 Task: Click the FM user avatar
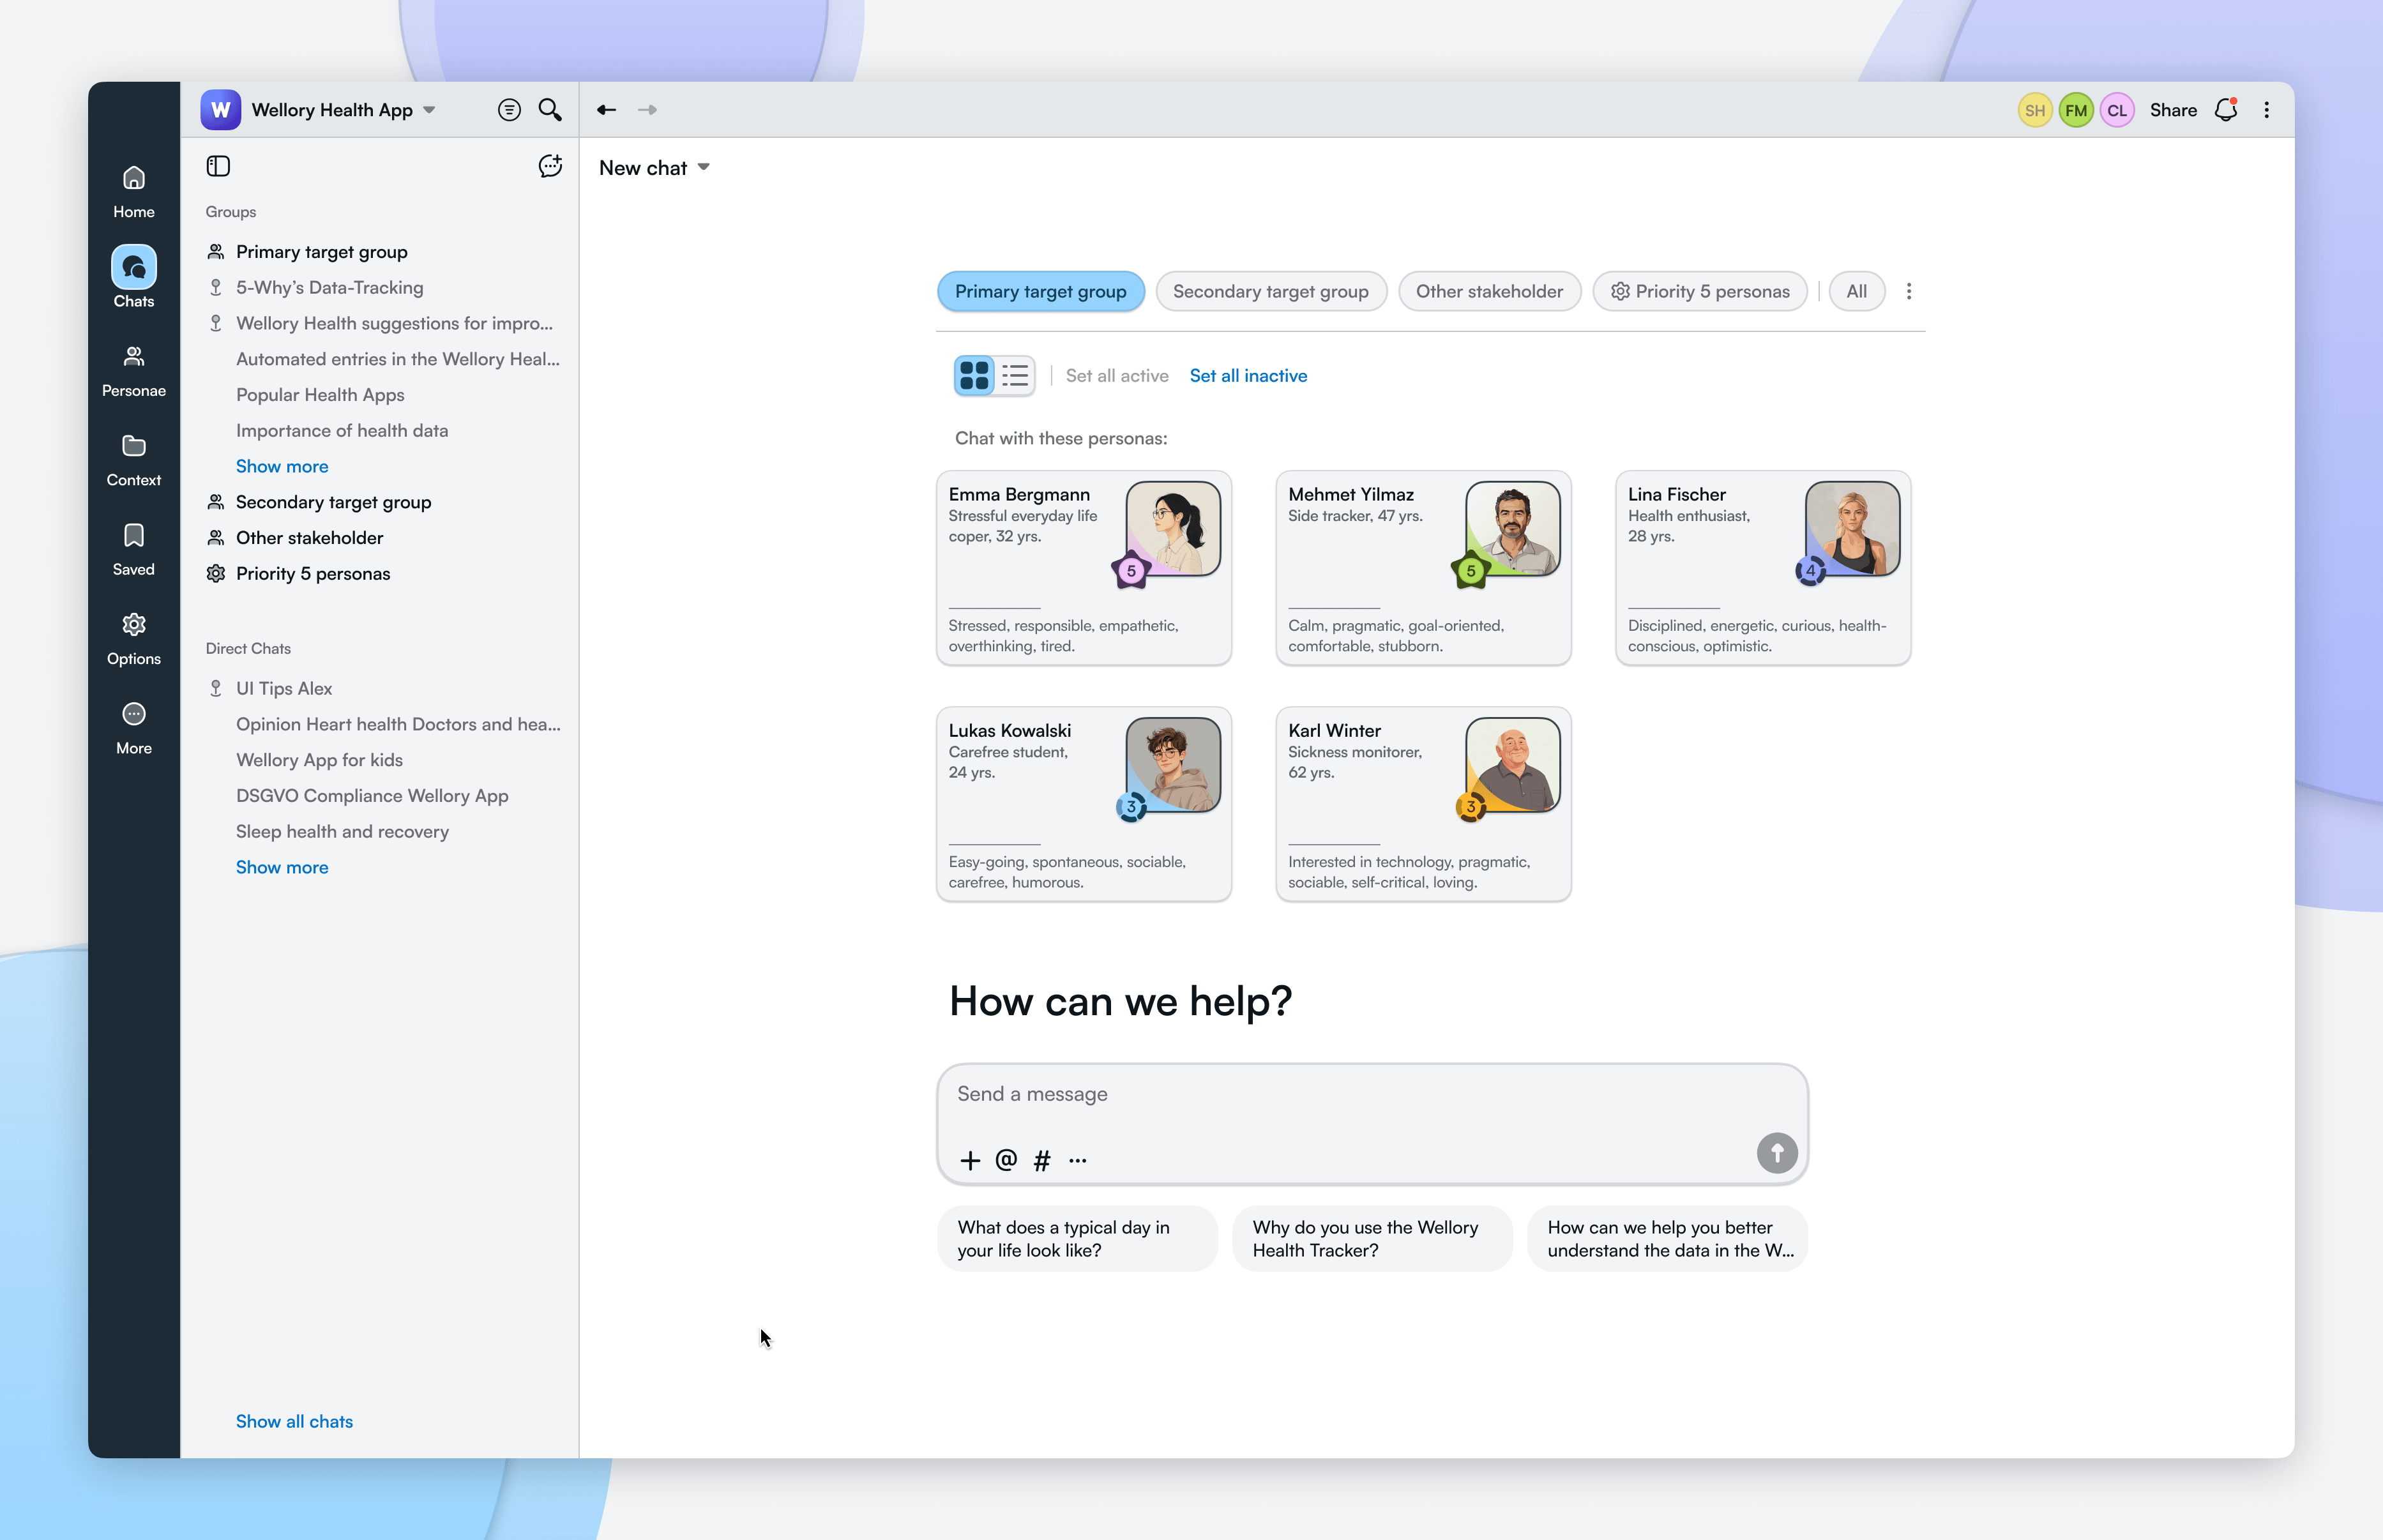click(x=2076, y=110)
